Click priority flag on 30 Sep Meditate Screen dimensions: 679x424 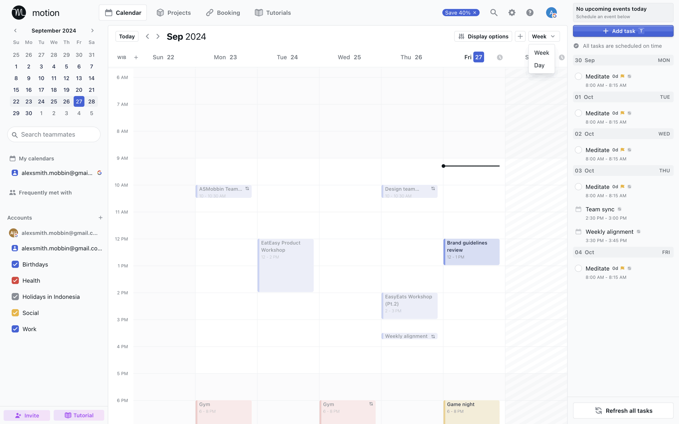(622, 76)
